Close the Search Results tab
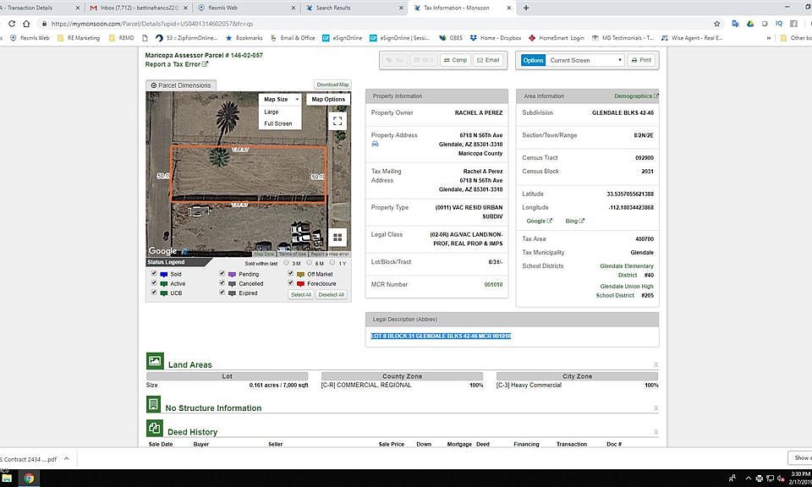Viewport: 812px width, 487px height. [401, 8]
